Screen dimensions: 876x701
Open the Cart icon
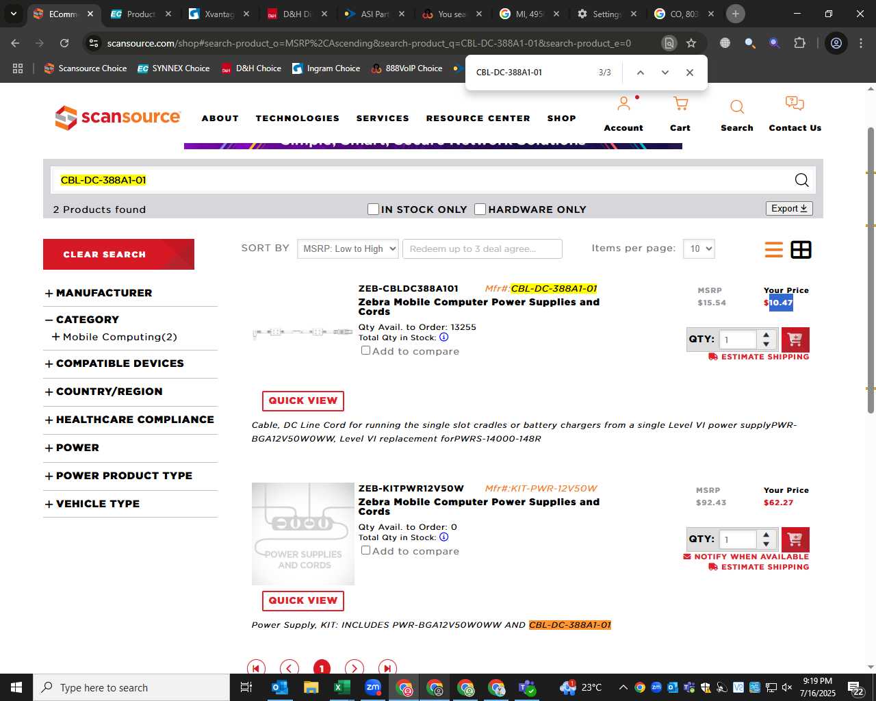[x=680, y=104]
